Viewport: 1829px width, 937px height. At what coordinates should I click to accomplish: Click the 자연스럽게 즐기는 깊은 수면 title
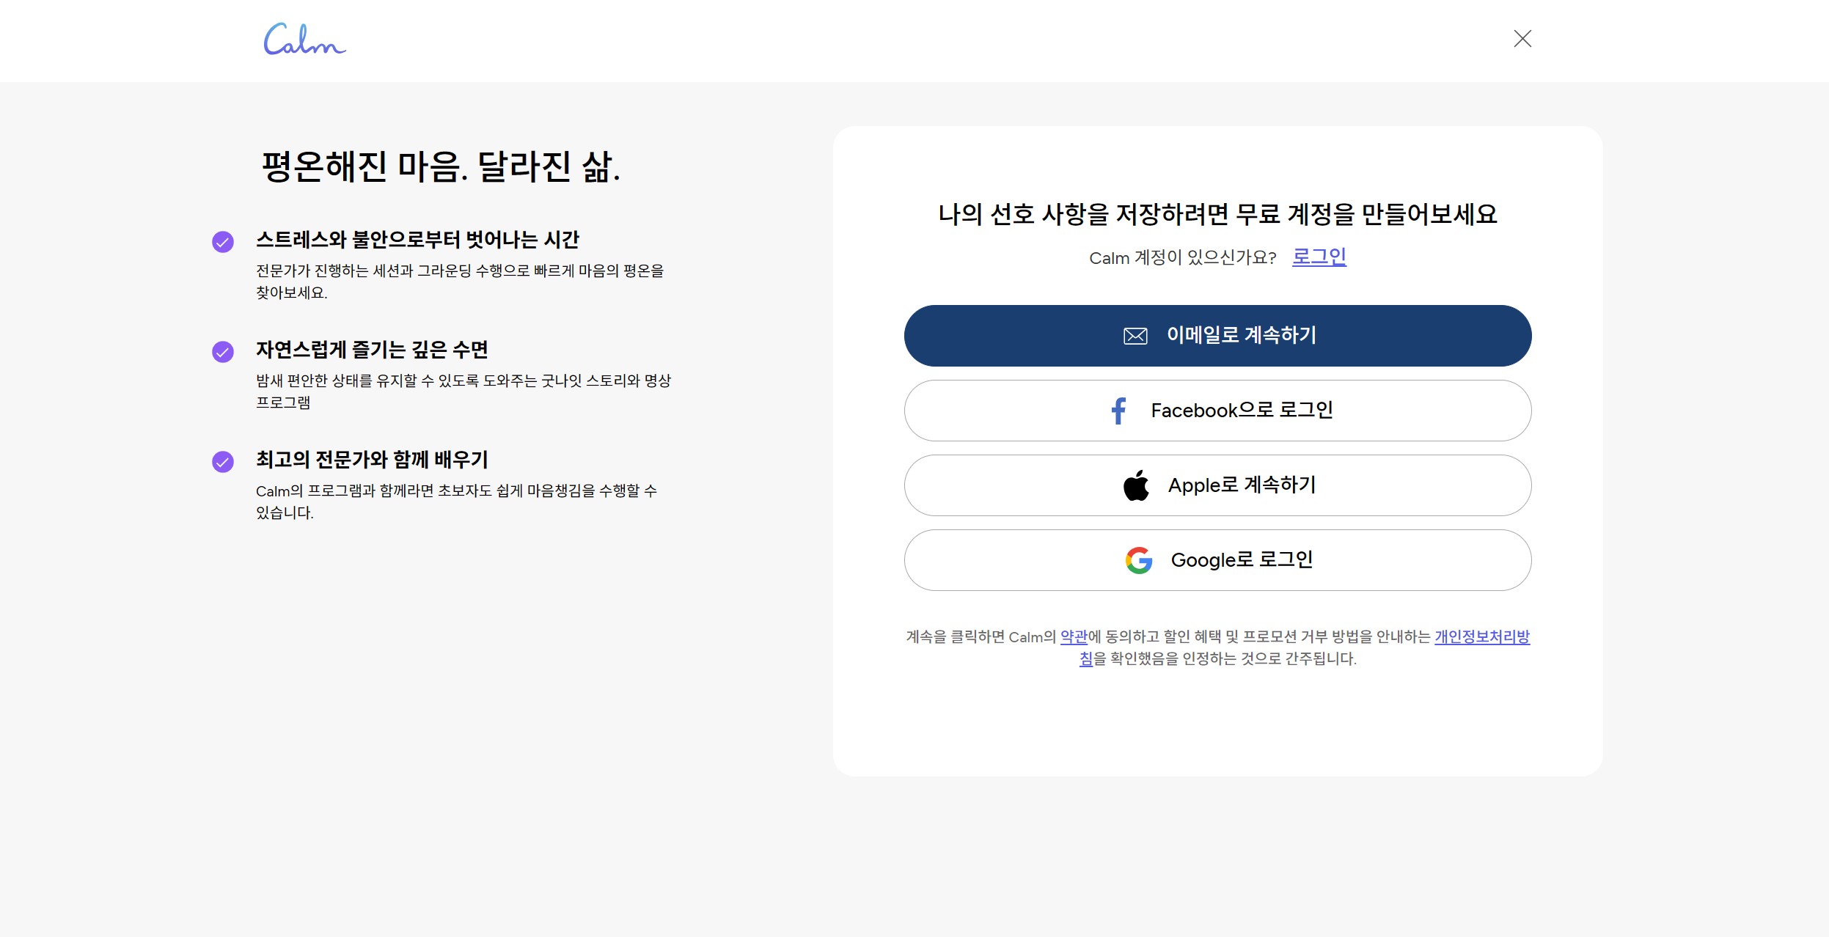click(372, 350)
